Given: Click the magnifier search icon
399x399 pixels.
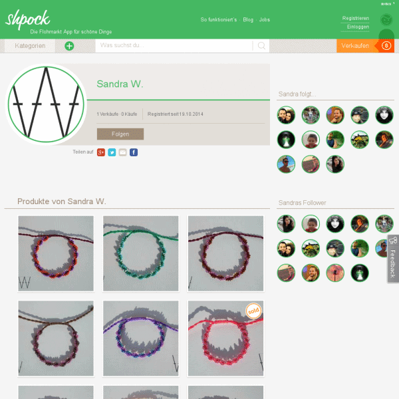Looking at the screenshot, I should point(261,45).
